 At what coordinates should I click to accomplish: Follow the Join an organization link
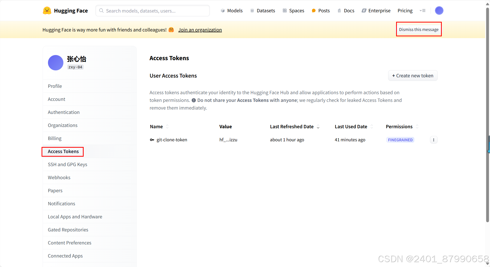(x=200, y=30)
